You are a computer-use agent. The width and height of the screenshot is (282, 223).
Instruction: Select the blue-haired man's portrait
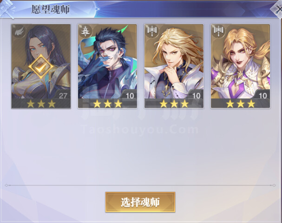pyautogui.click(x=107, y=62)
